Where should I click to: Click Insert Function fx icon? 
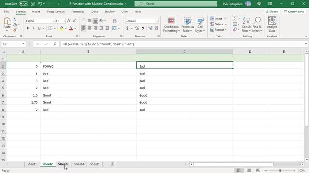55,44
